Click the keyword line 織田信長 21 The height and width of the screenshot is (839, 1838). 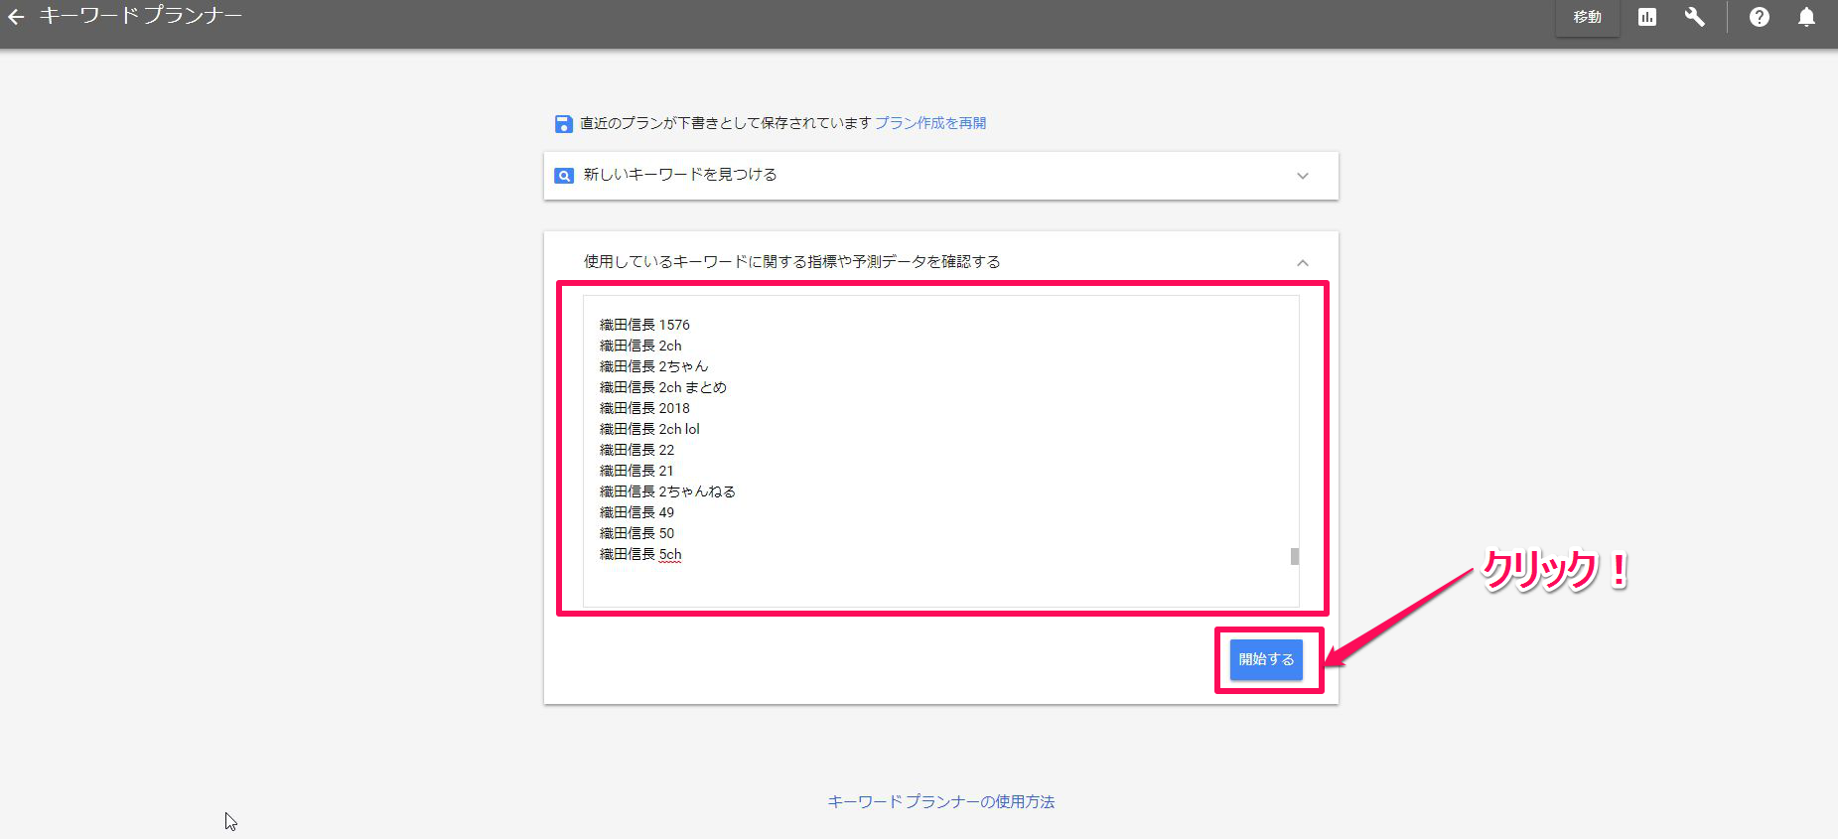point(636,471)
